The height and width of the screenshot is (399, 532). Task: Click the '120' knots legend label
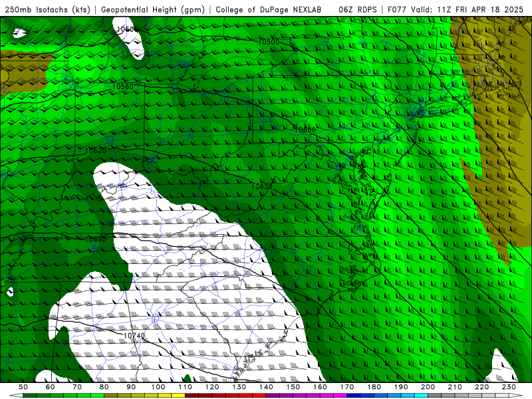(212, 387)
